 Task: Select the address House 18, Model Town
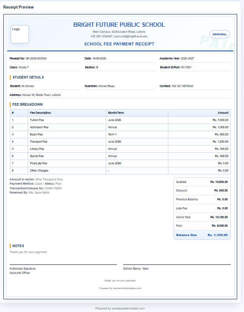click(x=41, y=95)
